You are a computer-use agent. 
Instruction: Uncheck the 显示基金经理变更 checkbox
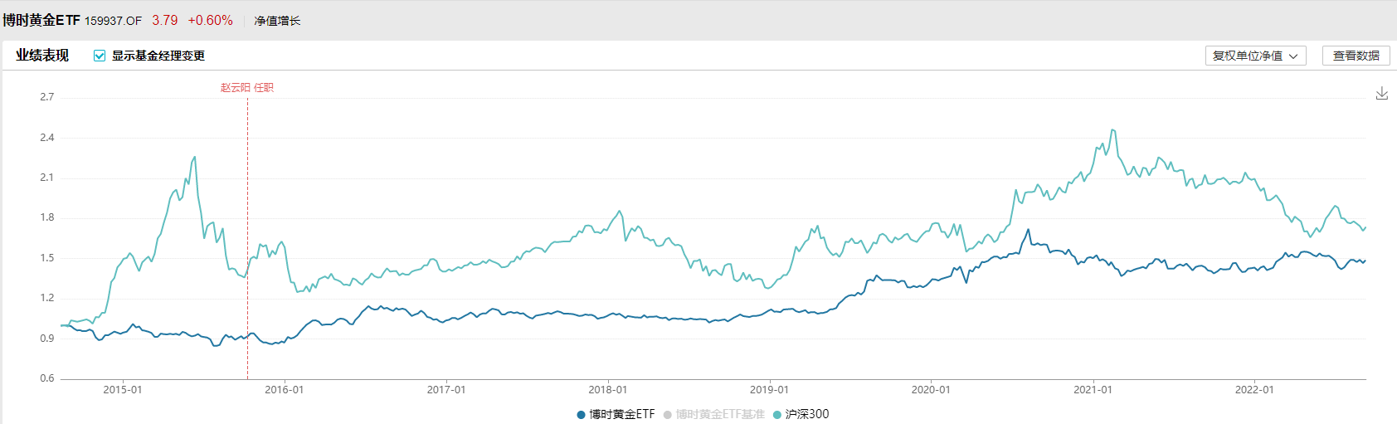100,56
